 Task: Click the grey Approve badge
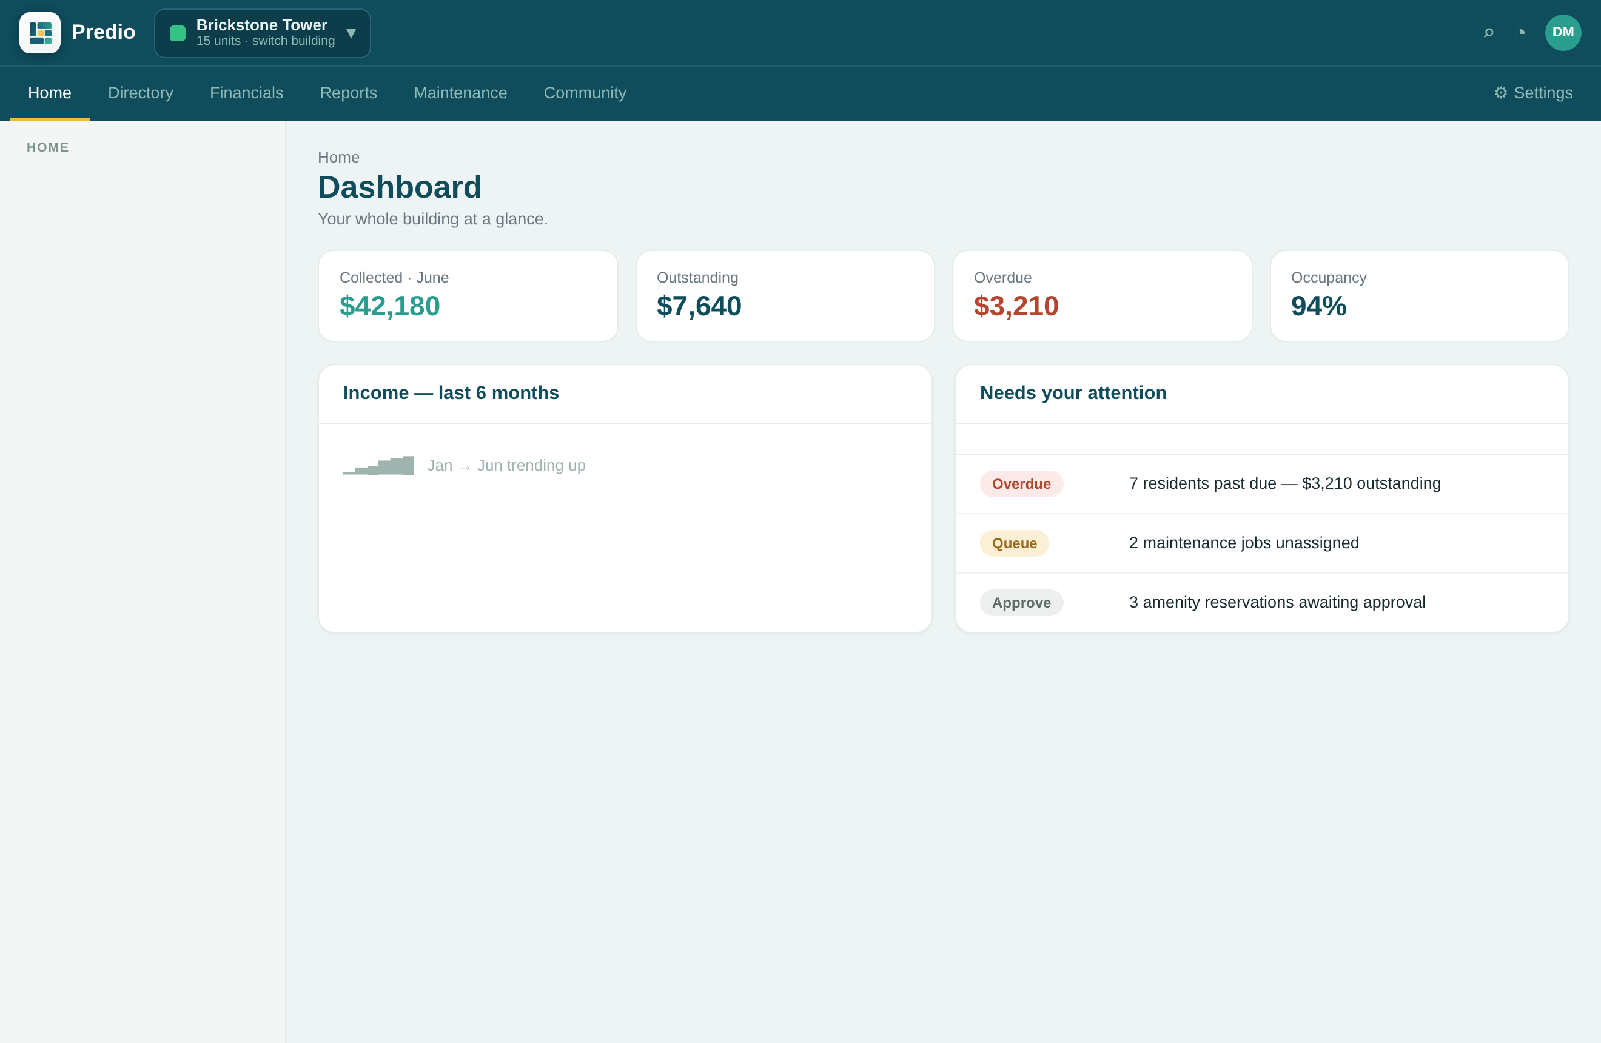tap(1021, 603)
